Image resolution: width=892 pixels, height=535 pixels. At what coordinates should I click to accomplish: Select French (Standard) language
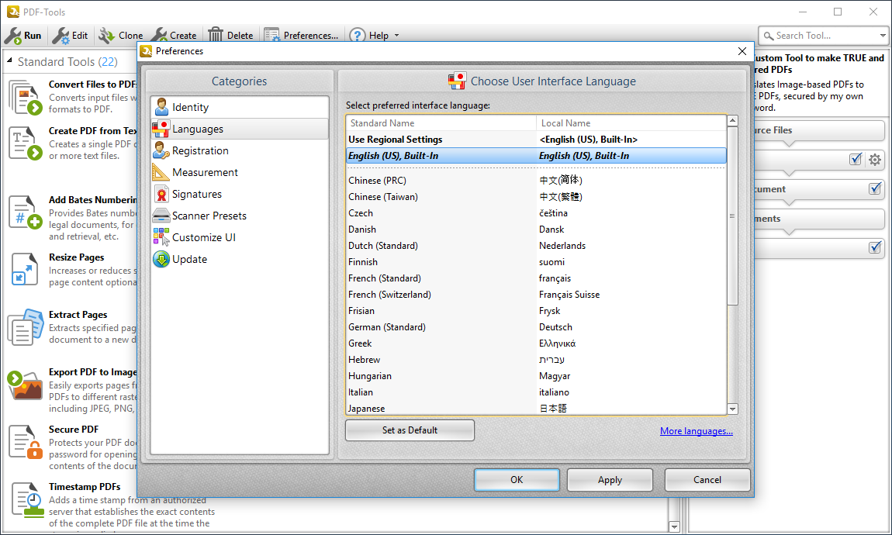pyautogui.click(x=536, y=278)
